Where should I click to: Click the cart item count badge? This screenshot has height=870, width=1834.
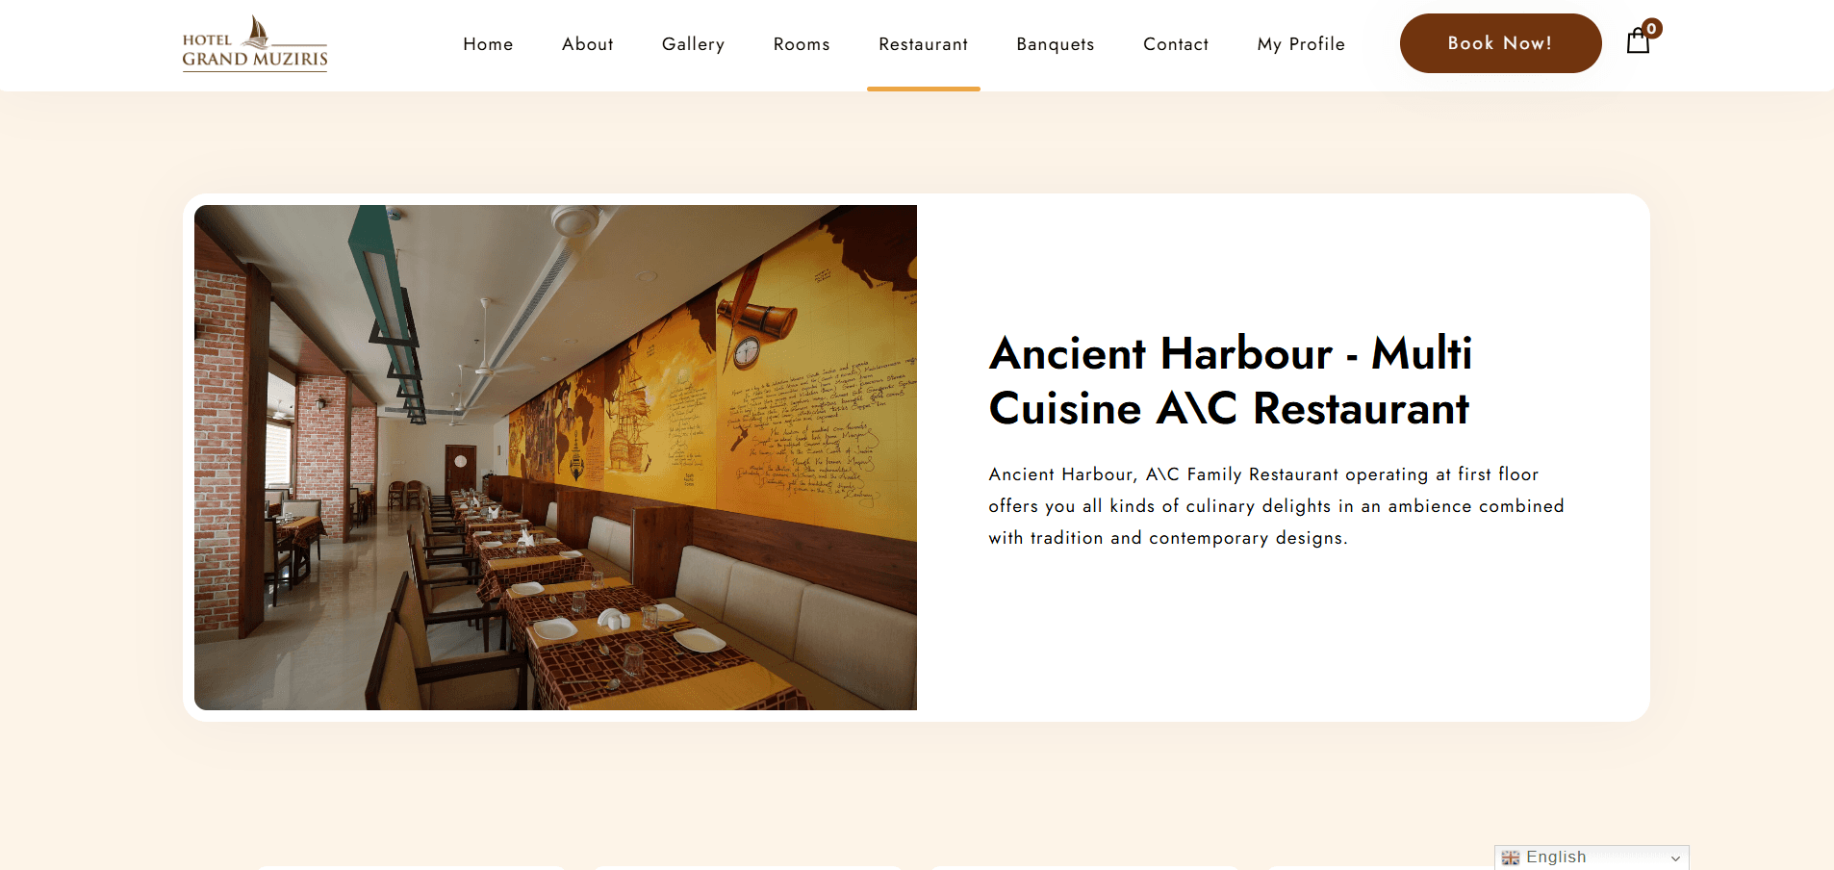(1652, 28)
